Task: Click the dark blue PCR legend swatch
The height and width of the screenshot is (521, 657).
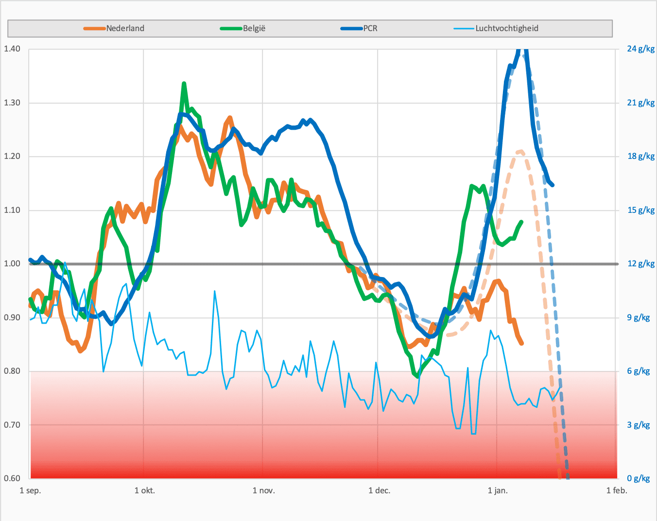Action: [x=352, y=29]
